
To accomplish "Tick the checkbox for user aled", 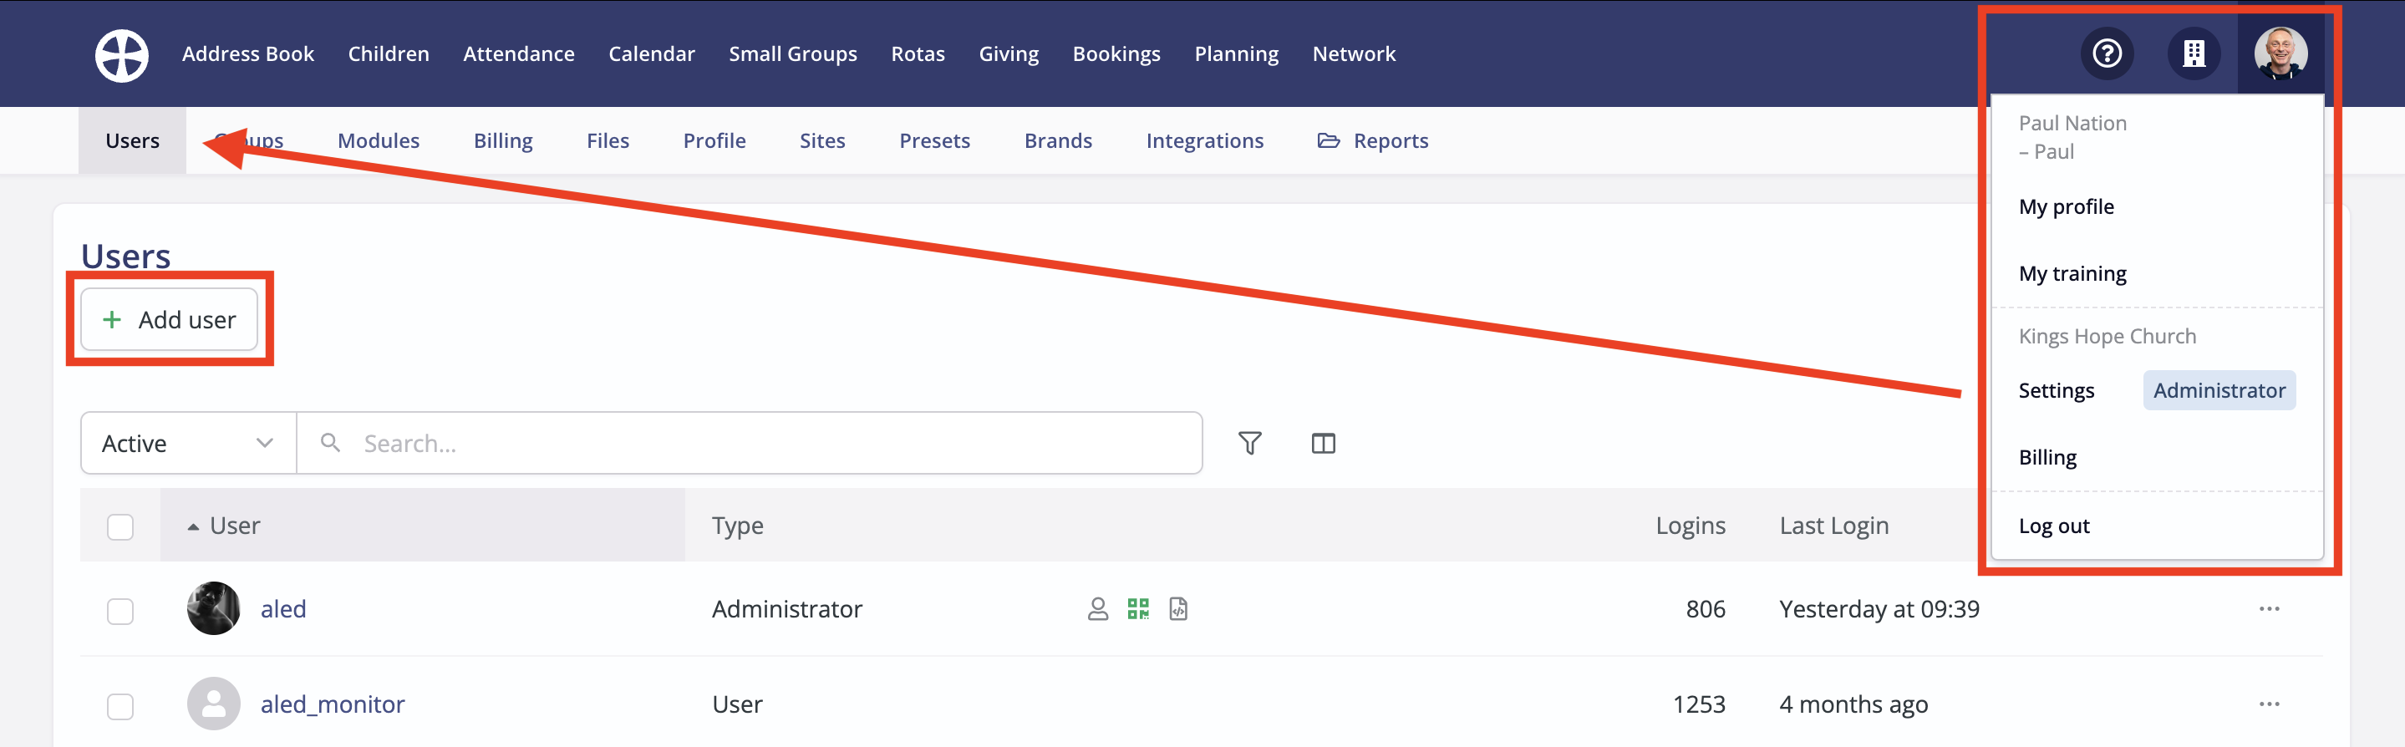I will [120, 611].
